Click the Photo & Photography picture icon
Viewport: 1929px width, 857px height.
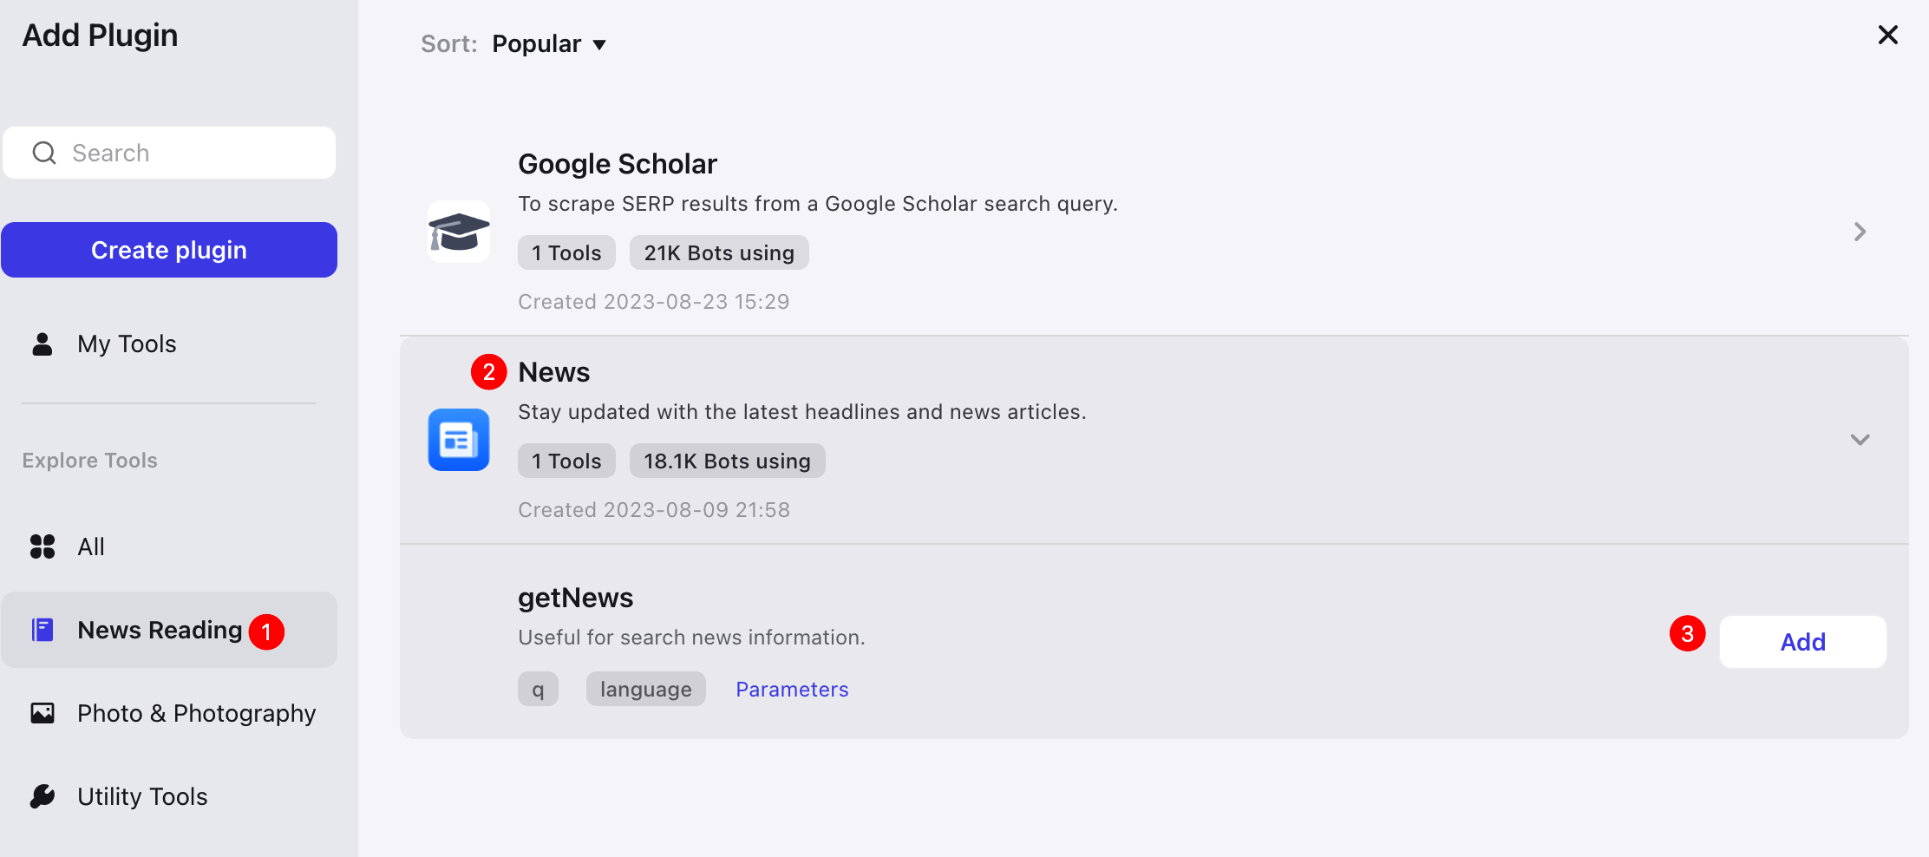(43, 713)
